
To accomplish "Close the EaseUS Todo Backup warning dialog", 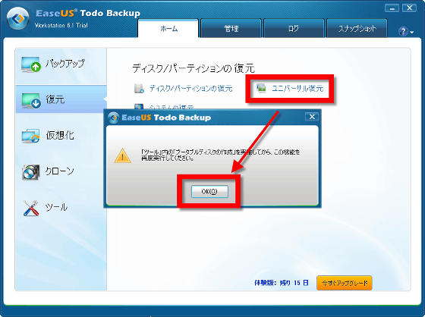I will tap(312, 117).
